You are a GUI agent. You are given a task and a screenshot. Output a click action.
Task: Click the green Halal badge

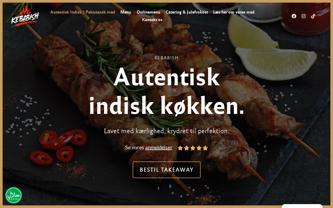[x=14, y=195]
